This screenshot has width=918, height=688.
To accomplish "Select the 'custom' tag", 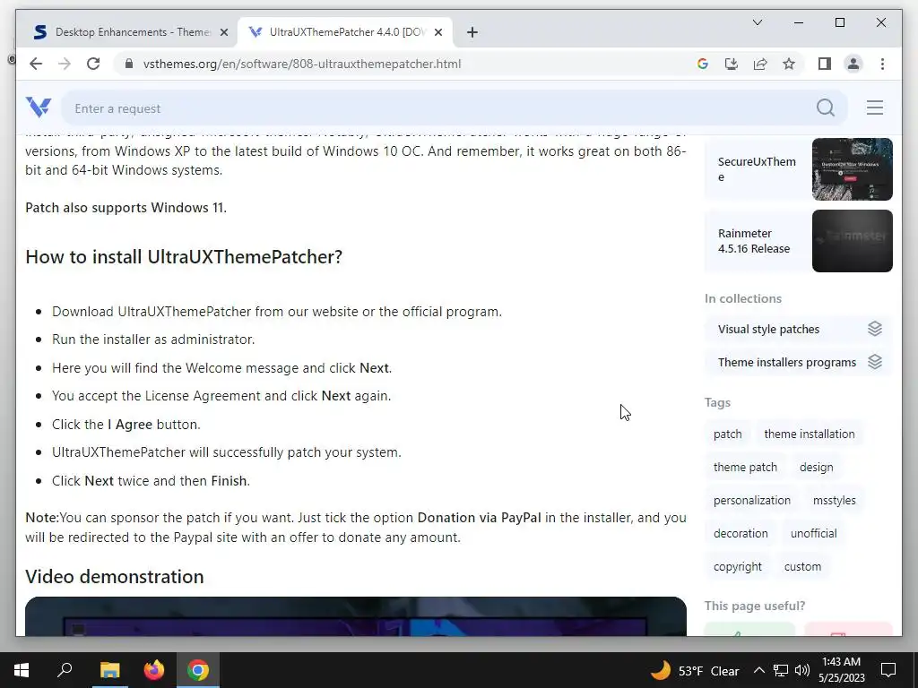I will [x=802, y=567].
